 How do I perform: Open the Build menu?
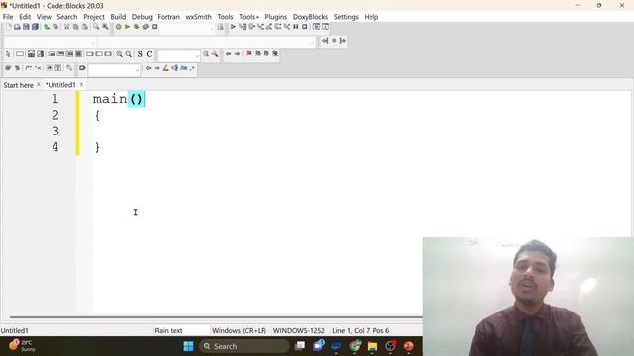coord(118,17)
